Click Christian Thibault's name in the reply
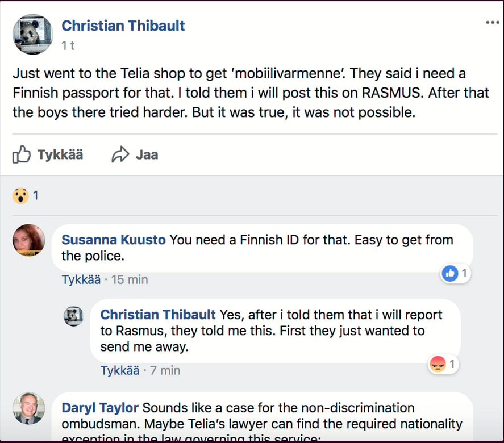 tap(158, 314)
